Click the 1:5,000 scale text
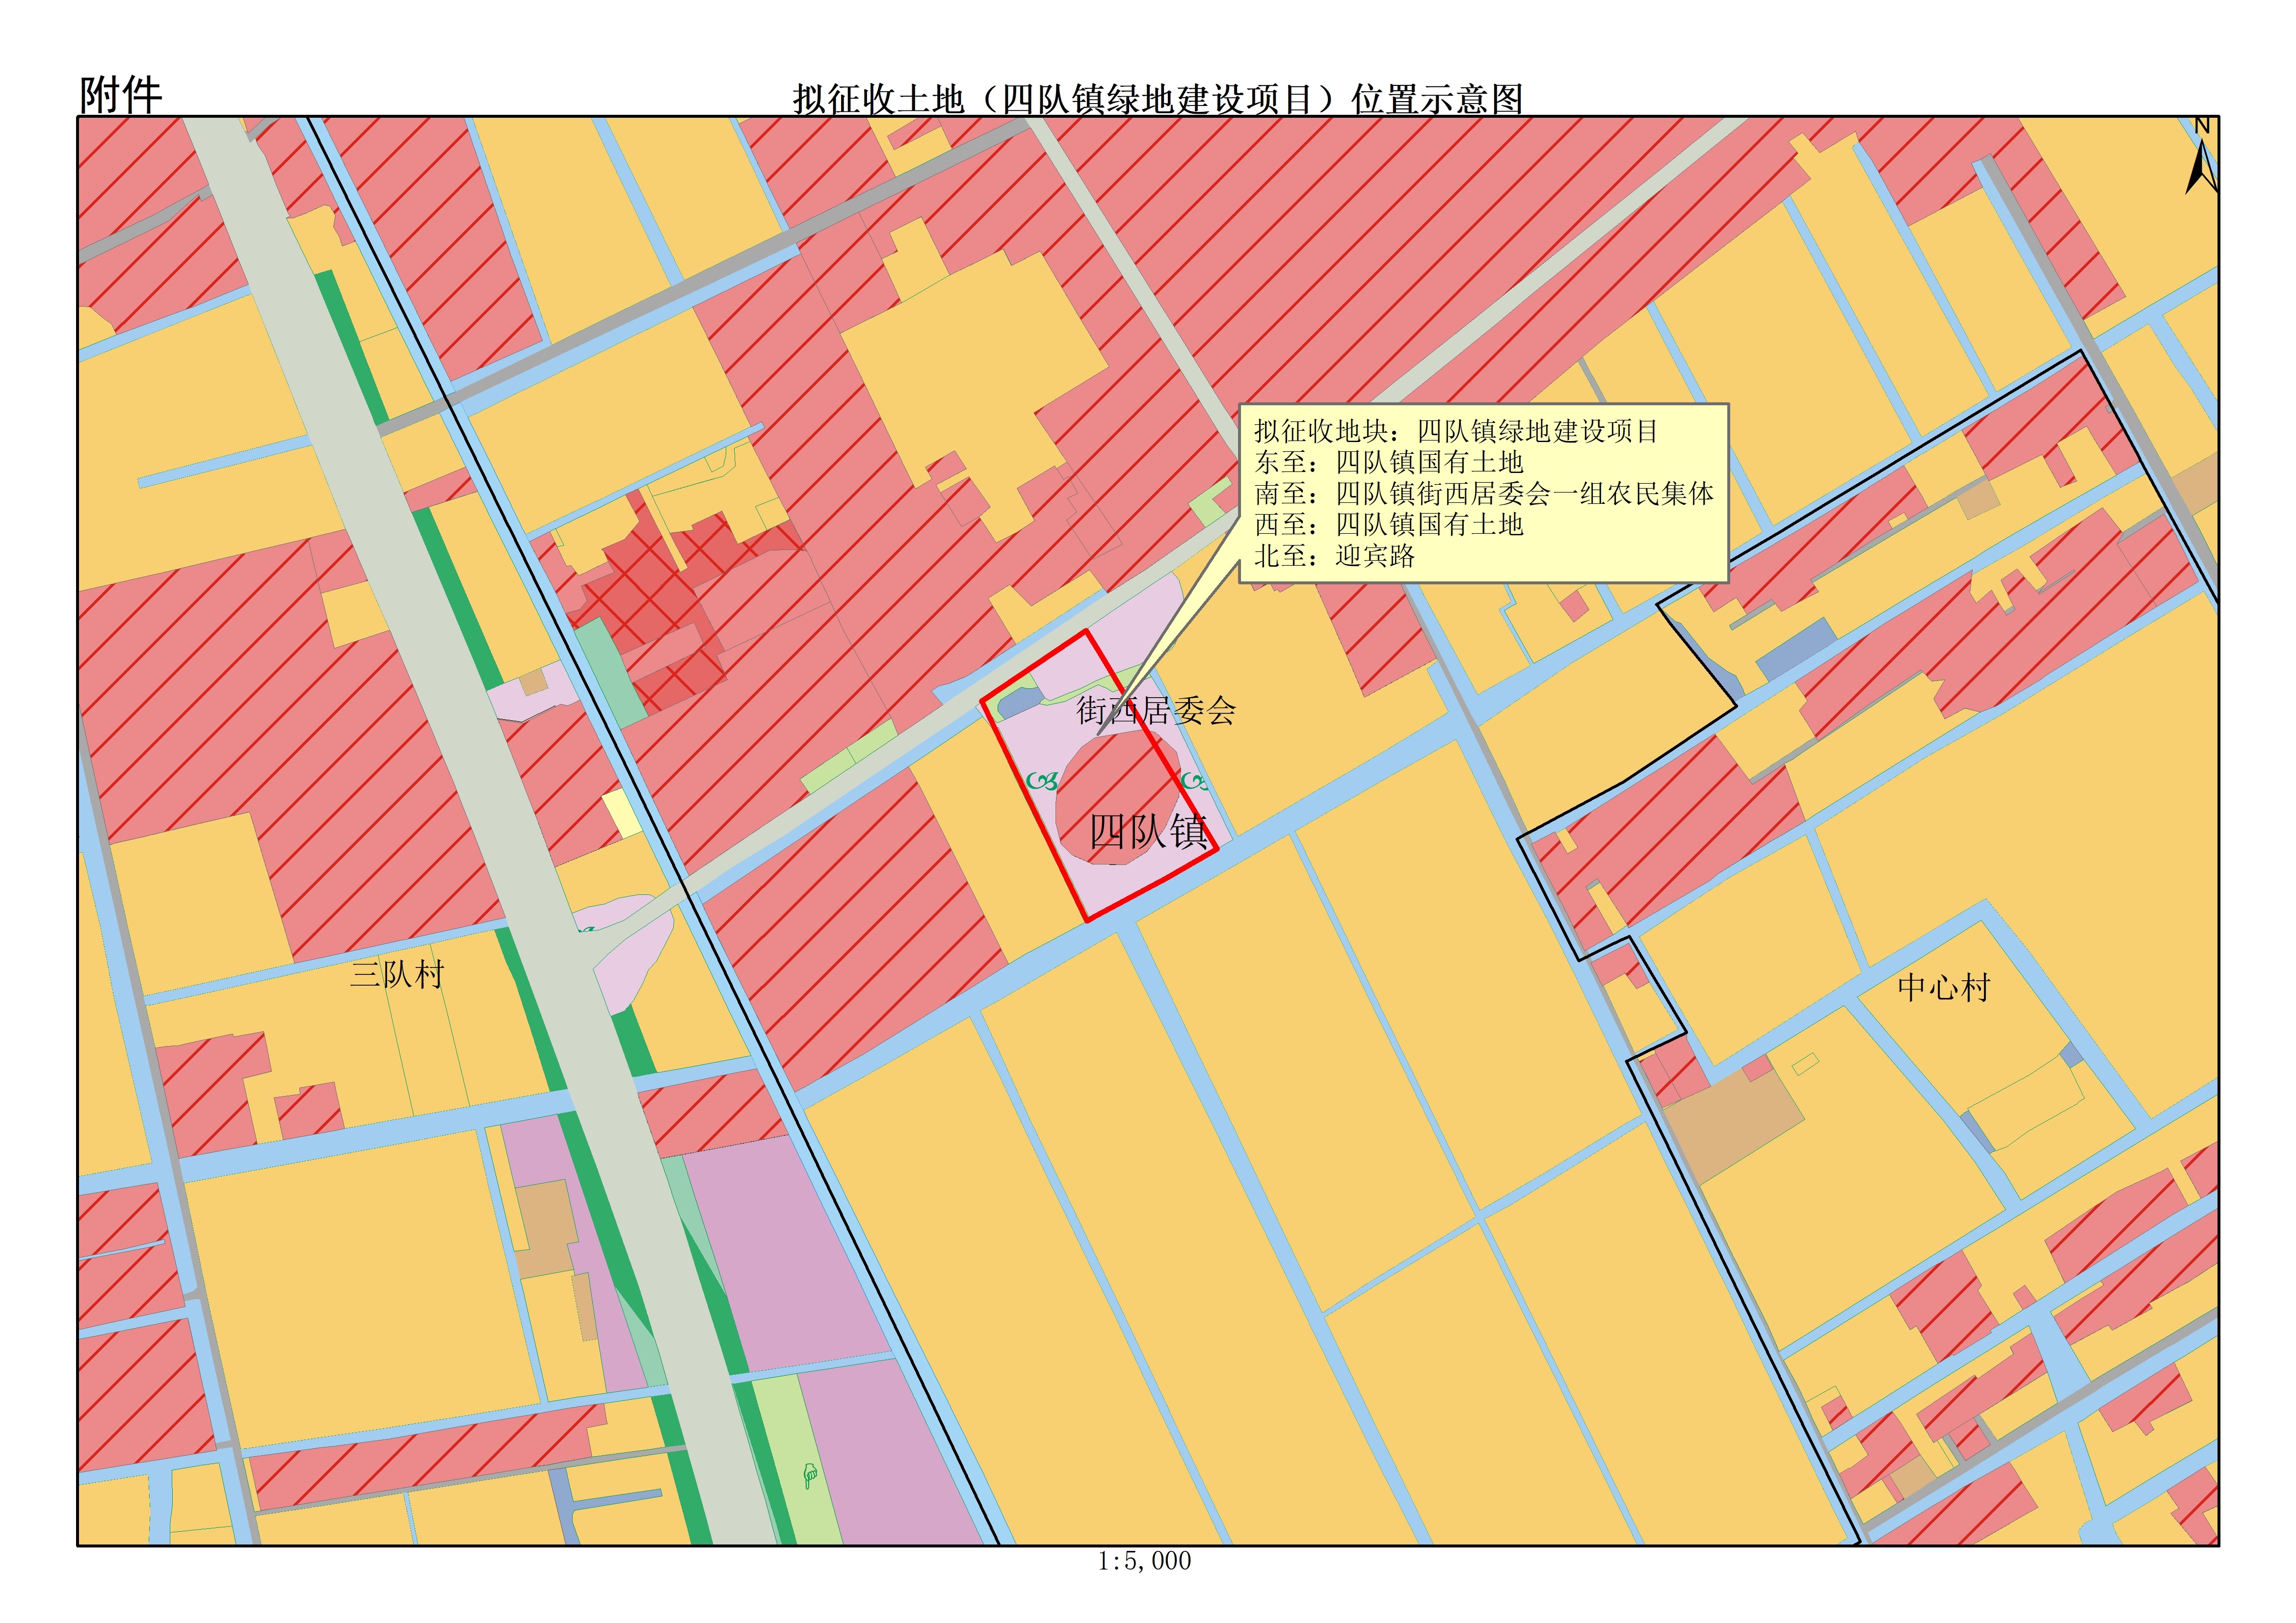The image size is (2296, 1623). pos(1144,1561)
